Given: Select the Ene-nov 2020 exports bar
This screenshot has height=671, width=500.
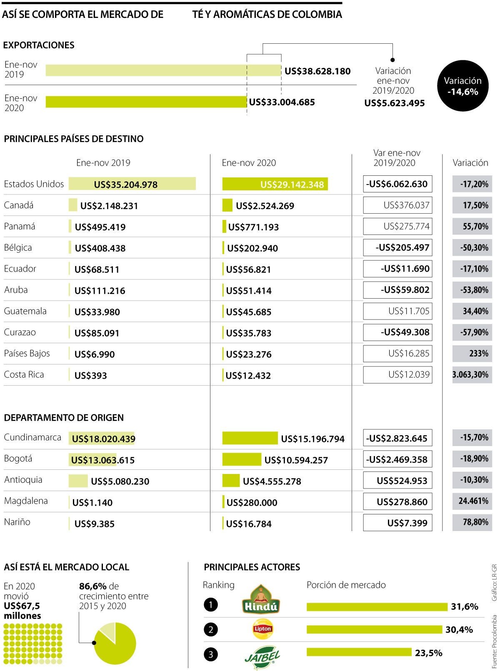Looking at the screenshot, I should click(146, 102).
